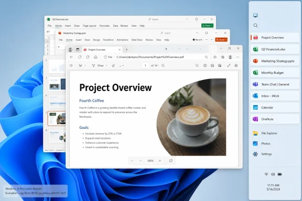Click the PowerPoint logo in Marketing Strategy window

coord(60,33)
